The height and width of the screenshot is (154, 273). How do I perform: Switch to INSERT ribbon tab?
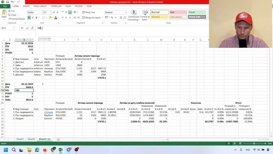[26, 6]
